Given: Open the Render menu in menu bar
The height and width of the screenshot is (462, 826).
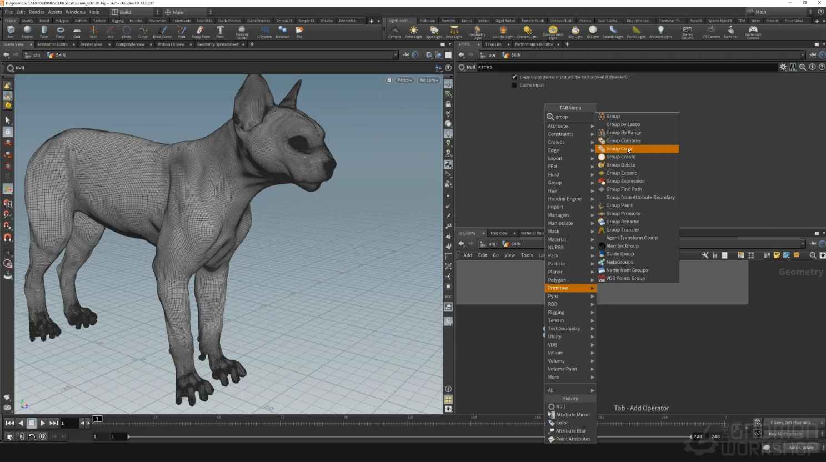Looking at the screenshot, I should (x=36, y=12).
